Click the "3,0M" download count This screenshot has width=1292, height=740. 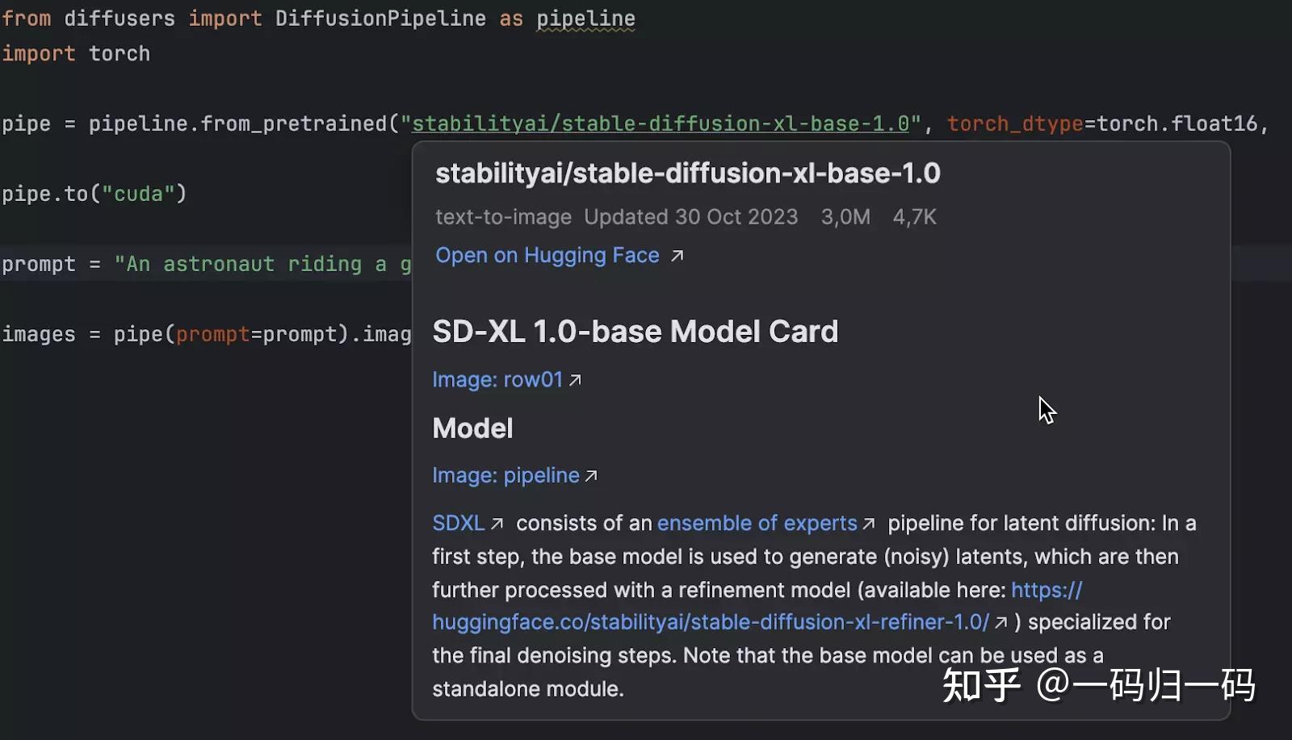845,216
